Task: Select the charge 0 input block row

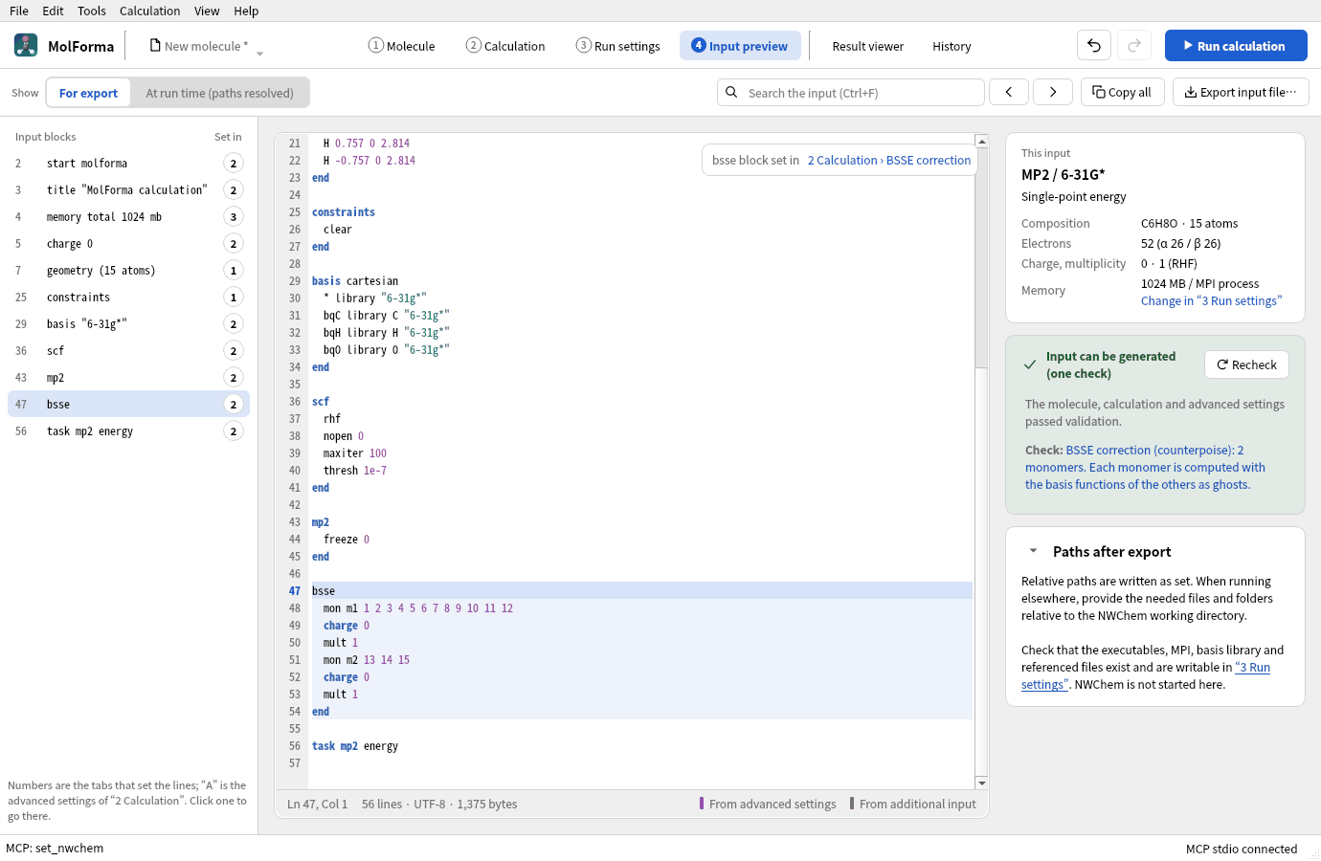Action: [128, 244]
